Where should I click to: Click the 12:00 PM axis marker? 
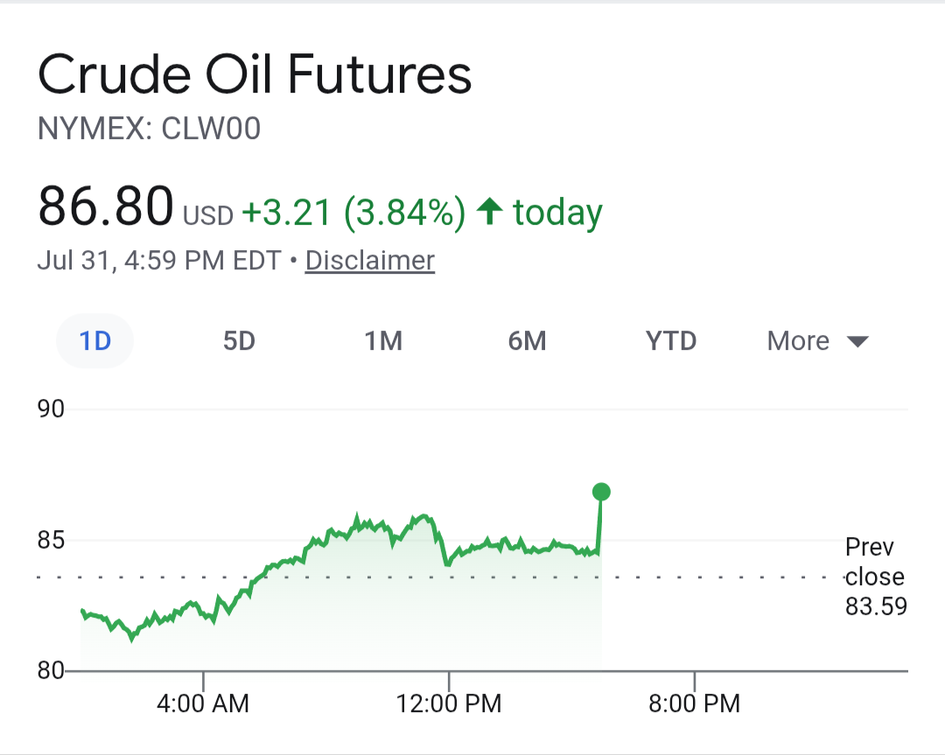(x=448, y=703)
